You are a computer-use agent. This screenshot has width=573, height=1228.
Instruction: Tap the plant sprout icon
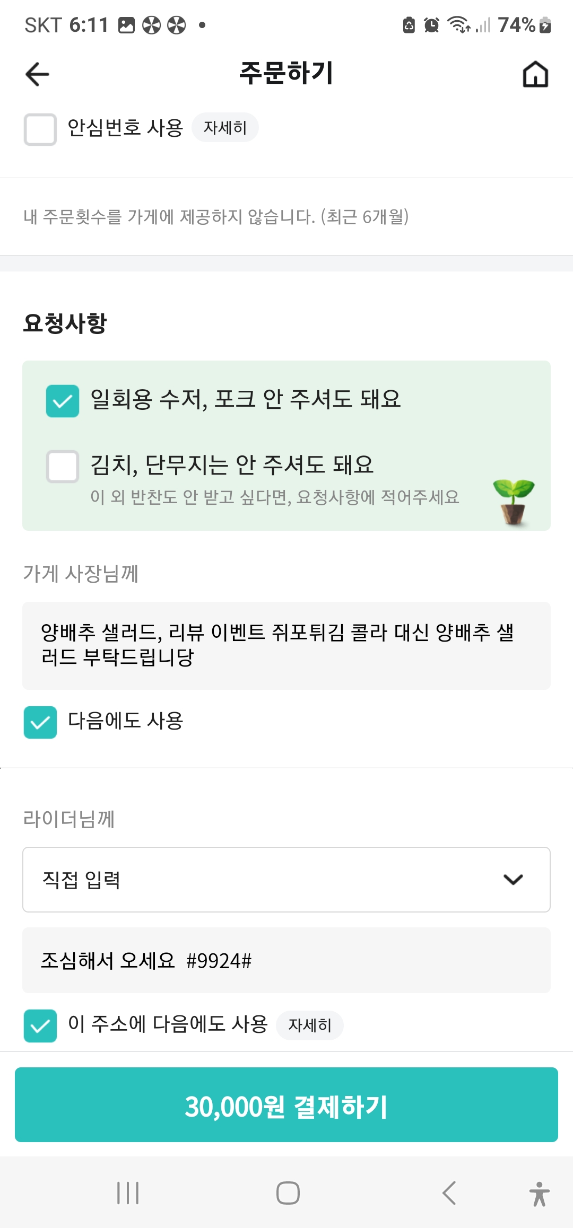513,502
